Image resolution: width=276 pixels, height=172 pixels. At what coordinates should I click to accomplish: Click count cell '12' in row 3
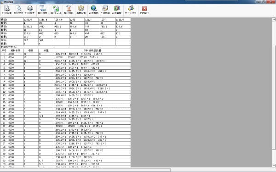tap(31, 61)
